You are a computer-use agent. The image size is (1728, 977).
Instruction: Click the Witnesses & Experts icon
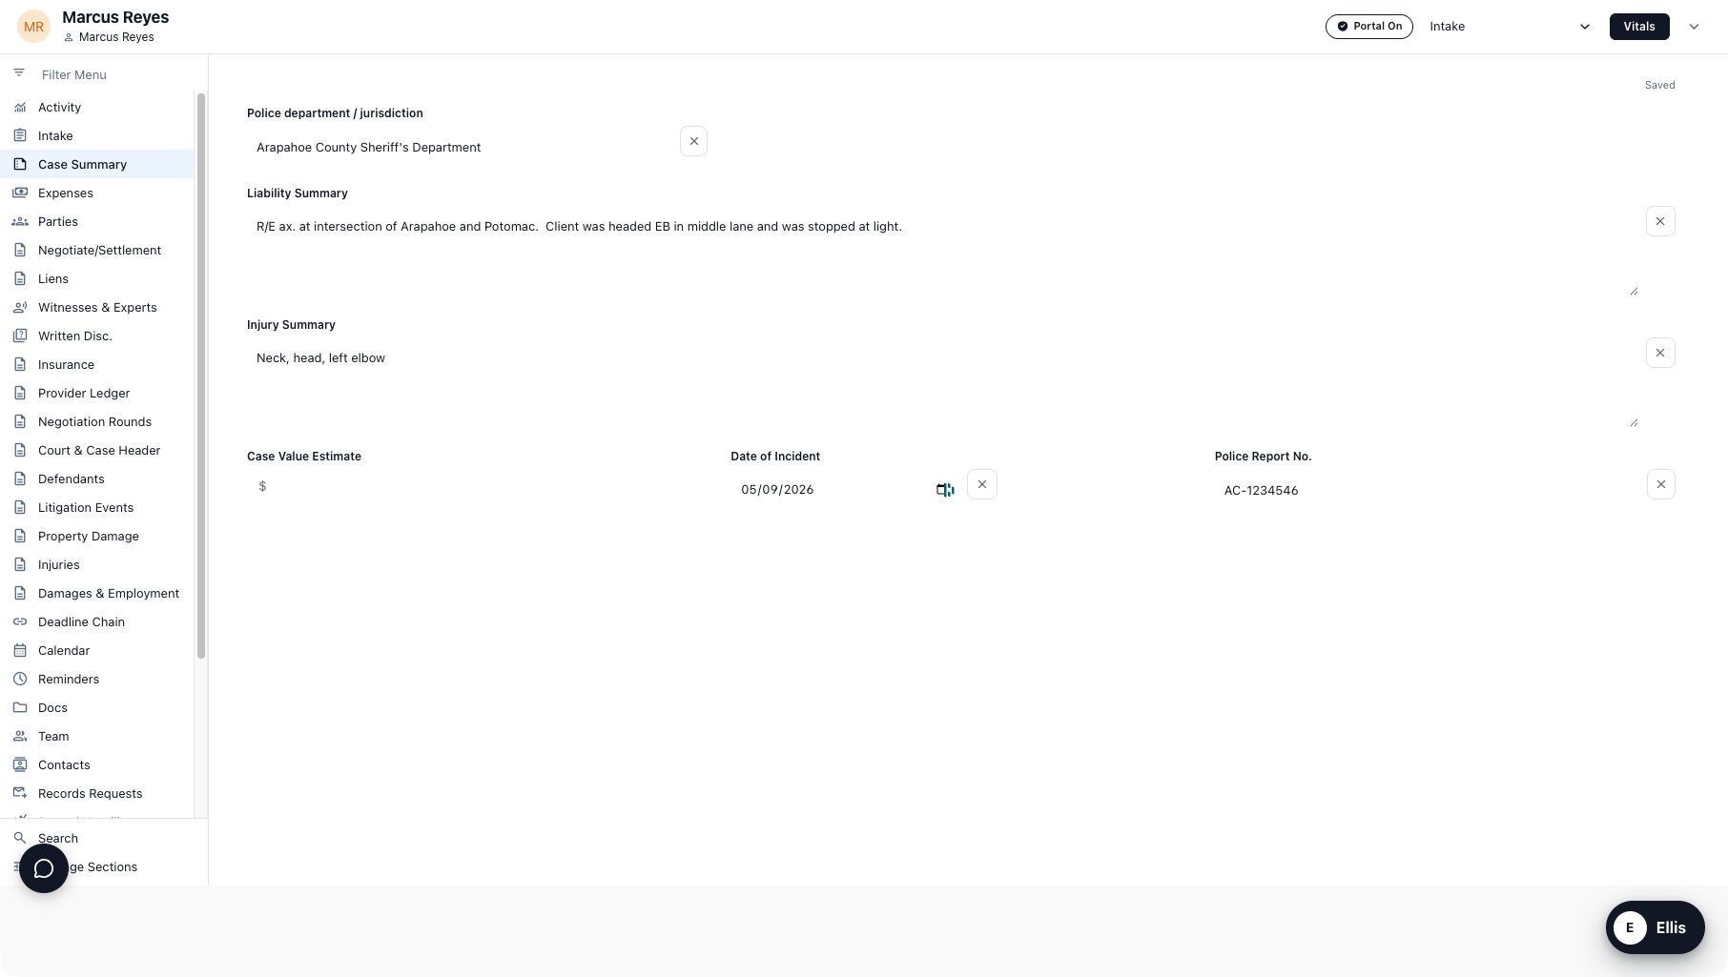(20, 308)
